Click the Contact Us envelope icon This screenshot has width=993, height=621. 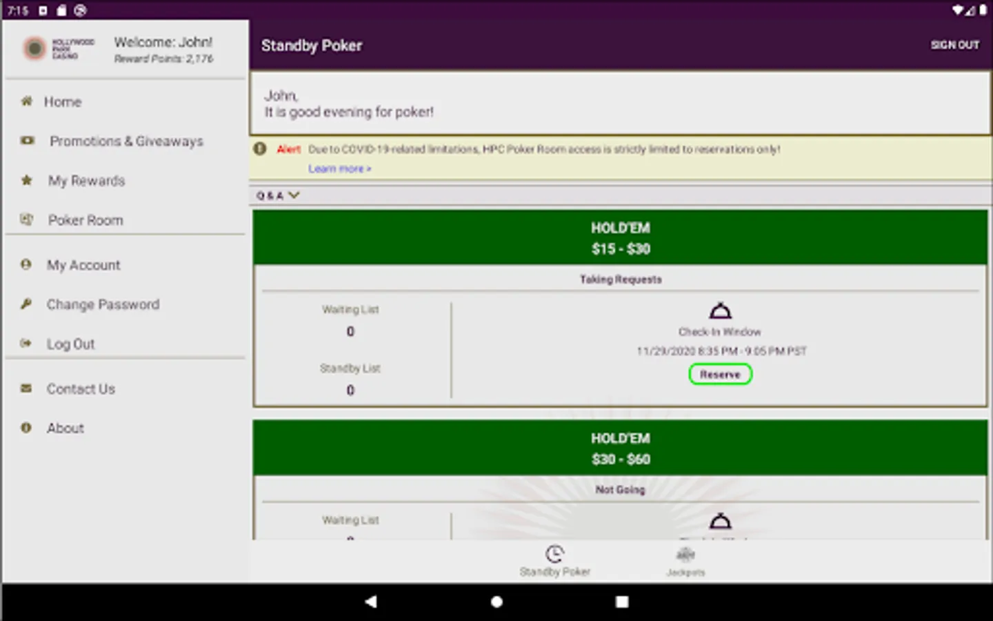pos(26,388)
